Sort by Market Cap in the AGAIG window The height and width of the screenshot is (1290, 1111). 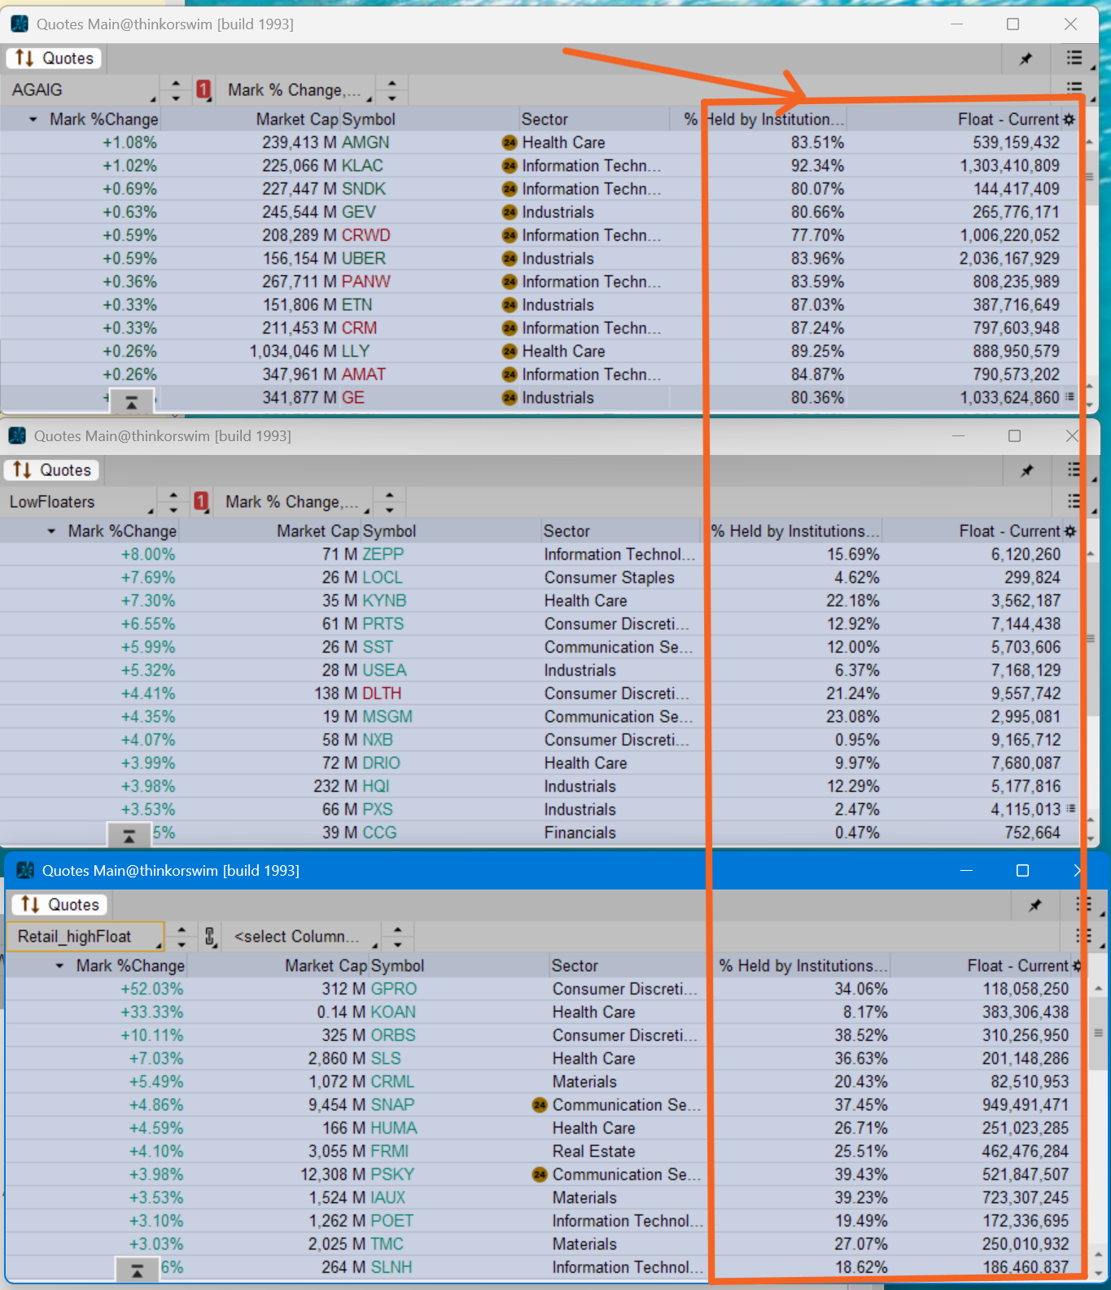(297, 120)
